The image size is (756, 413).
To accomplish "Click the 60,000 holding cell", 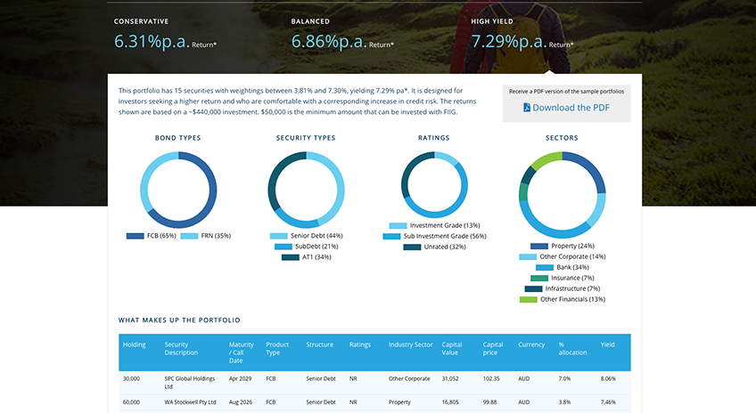I will point(131,402).
